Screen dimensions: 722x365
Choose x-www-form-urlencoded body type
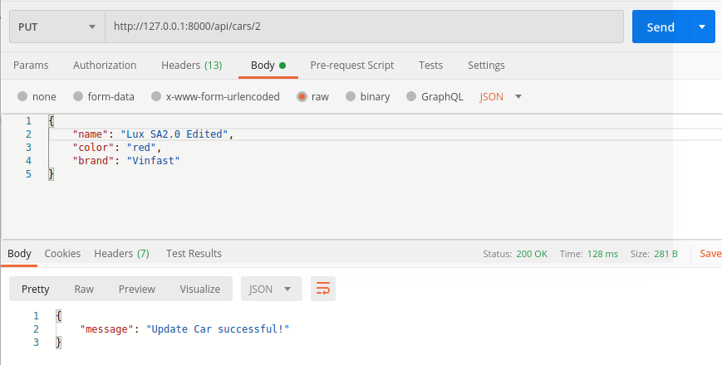[156, 96]
